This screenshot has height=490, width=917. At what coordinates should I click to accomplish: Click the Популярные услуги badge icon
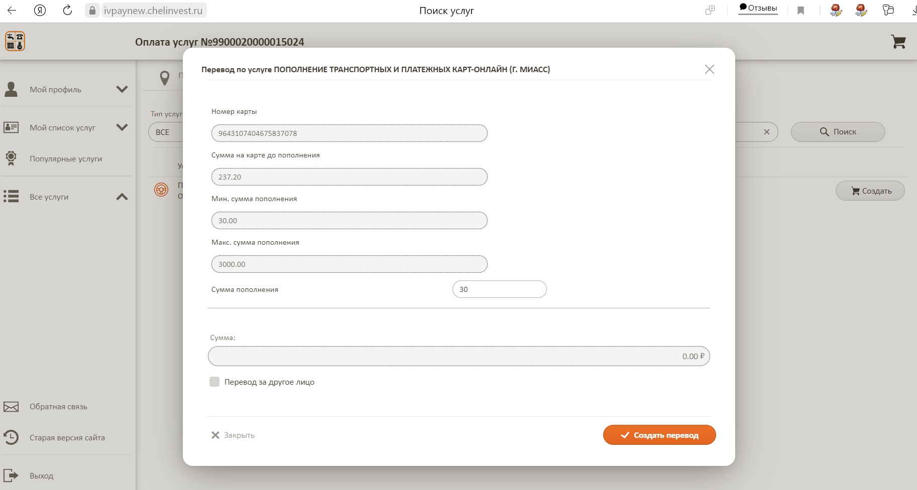click(x=11, y=158)
